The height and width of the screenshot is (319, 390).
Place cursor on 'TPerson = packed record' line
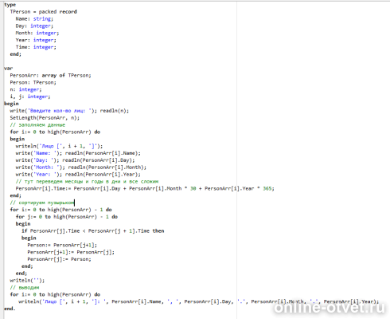(43, 12)
